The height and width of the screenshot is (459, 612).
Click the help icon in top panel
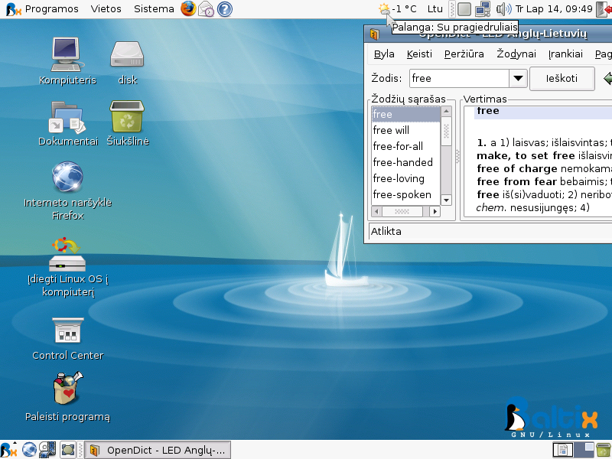(x=224, y=9)
